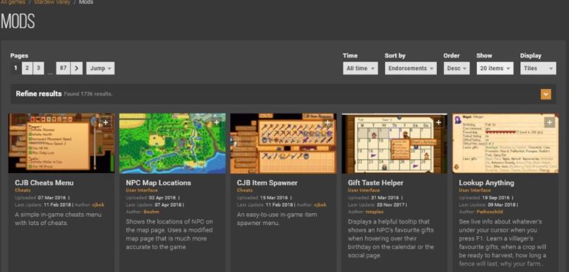Open the Jump page dropdown
The image size is (569, 272).
(100, 68)
